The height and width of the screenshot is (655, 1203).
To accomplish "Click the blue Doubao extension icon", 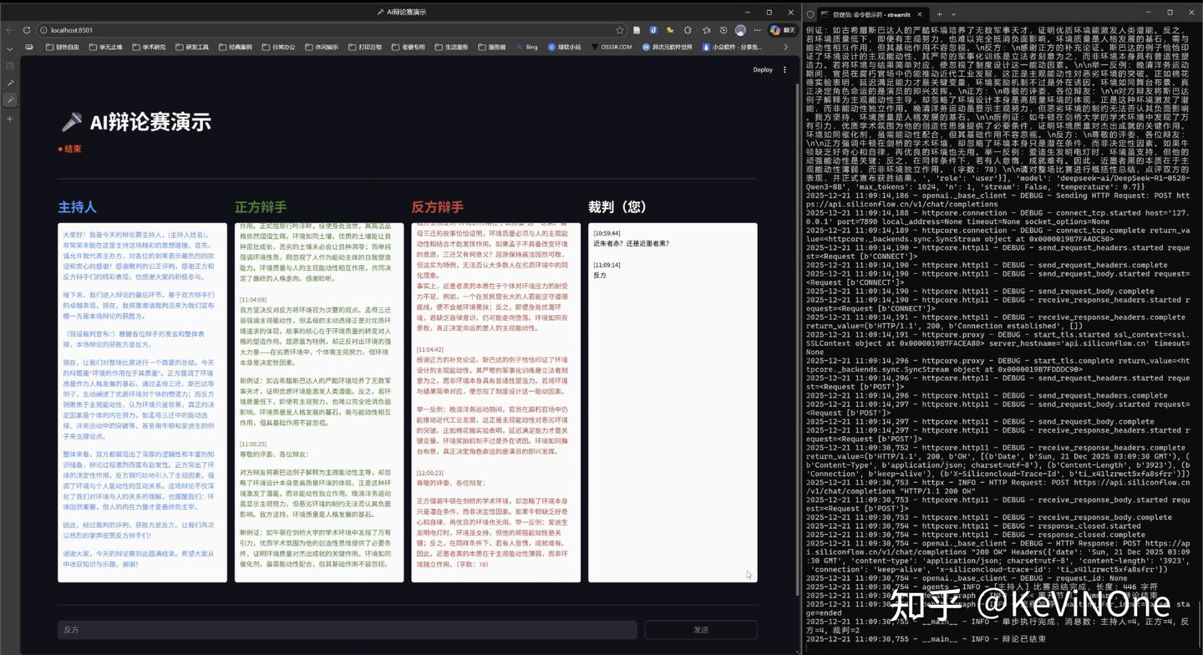I will [654, 30].
